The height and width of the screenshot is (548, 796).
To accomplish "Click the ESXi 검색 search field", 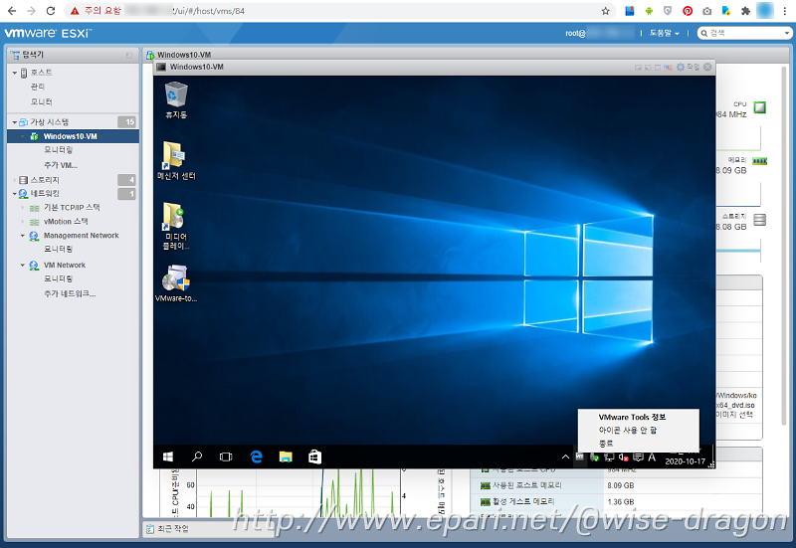I will pyautogui.click(x=744, y=33).
